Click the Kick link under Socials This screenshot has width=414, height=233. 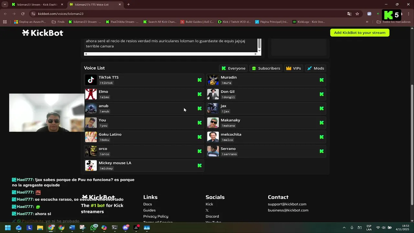coord(209,204)
